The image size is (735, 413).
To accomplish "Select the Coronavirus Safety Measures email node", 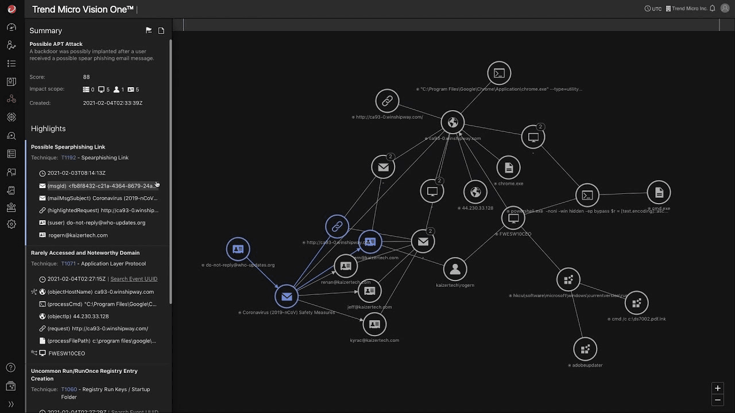I will click(x=287, y=297).
